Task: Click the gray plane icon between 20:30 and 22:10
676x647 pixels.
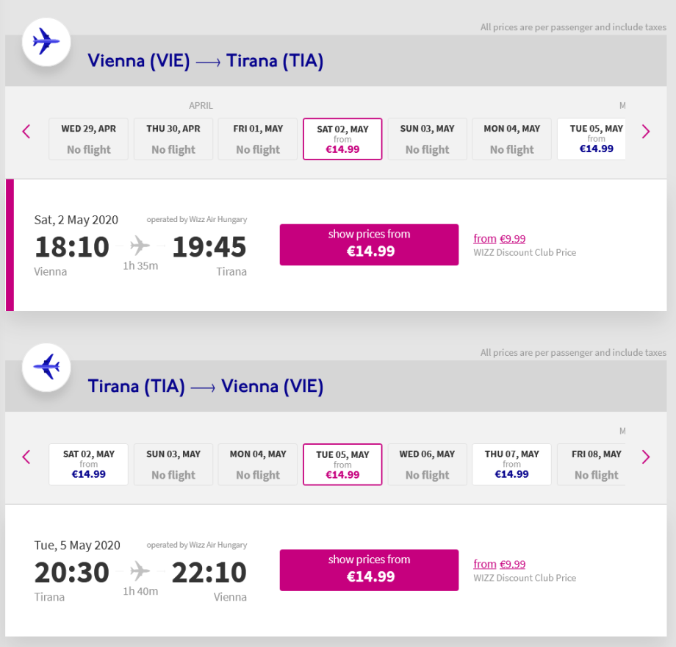Action: (140, 571)
